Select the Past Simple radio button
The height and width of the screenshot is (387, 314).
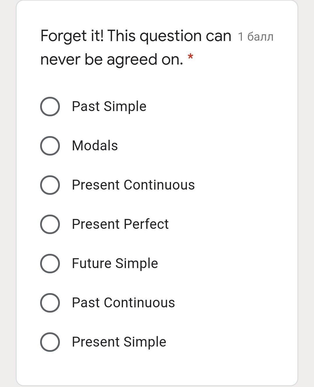pyautogui.click(x=50, y=106)
